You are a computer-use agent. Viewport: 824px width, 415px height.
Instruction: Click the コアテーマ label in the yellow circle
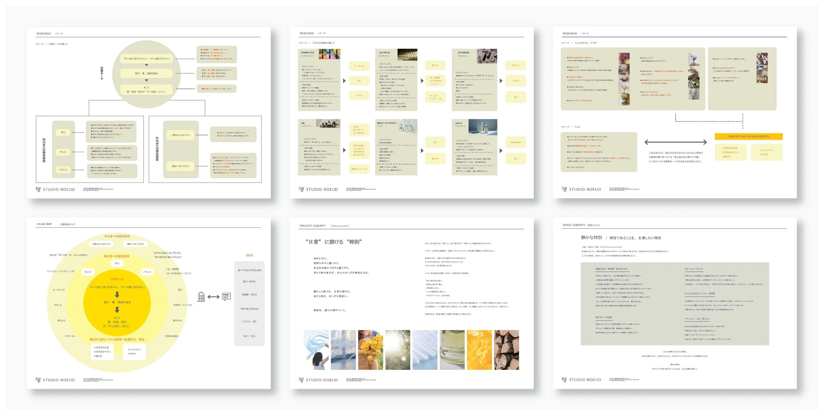(x=117, y=279)
